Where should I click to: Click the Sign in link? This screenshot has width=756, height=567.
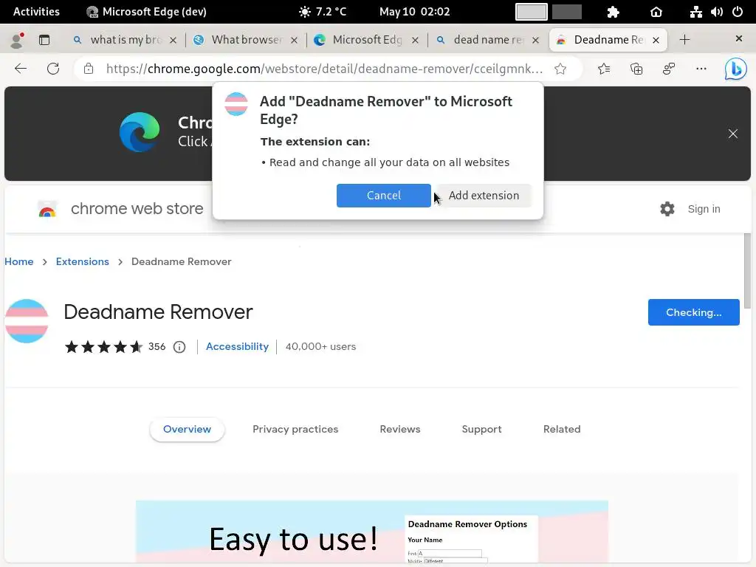(704, 209)
